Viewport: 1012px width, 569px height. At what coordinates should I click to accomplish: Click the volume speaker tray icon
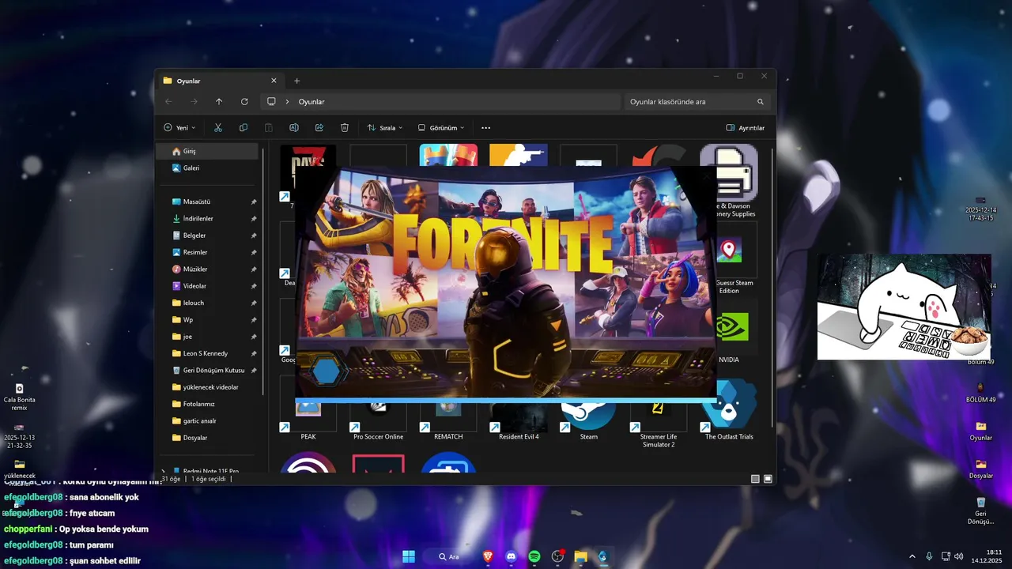click(x=959, y=556)
